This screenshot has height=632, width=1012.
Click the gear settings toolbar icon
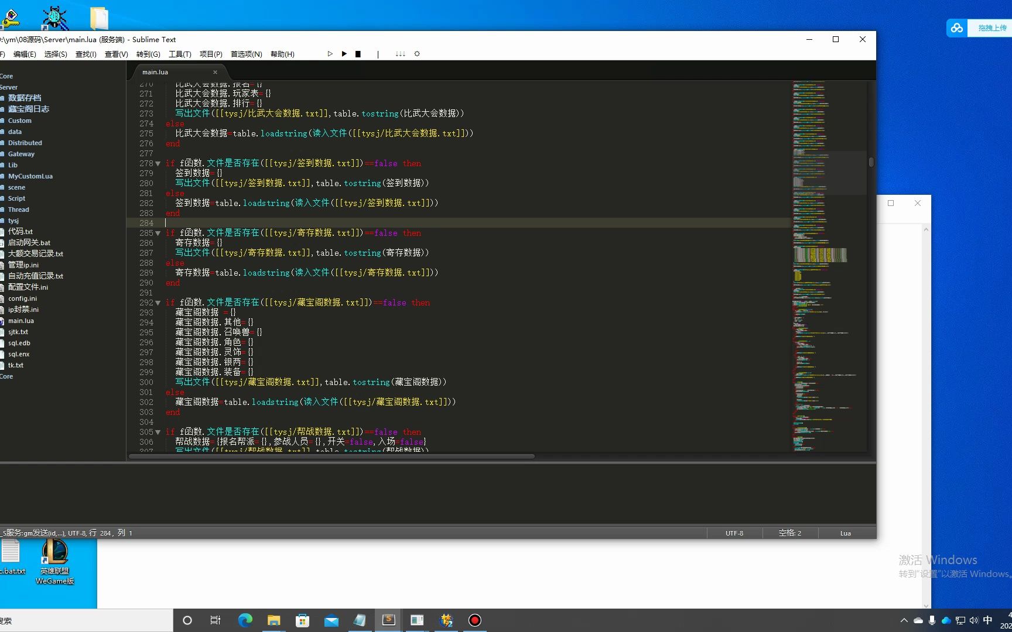[x=417, y=54]
